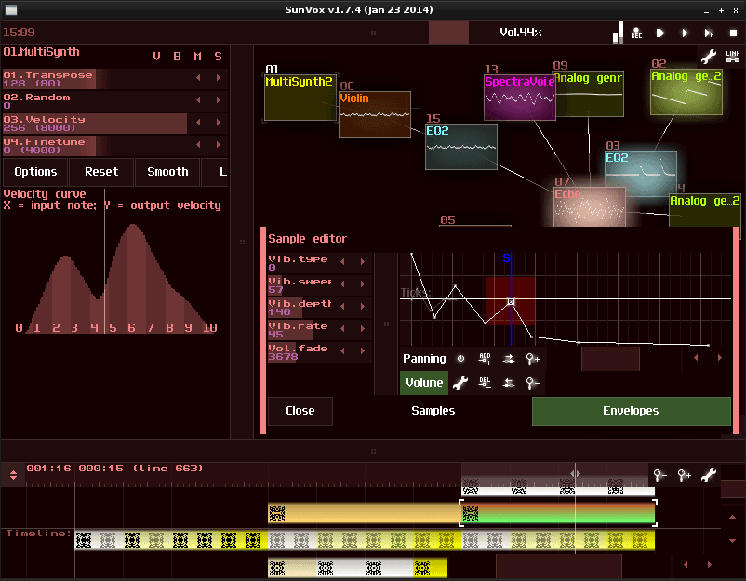The height and width of the screenshot is (581, 746).
Task: Decrease Random with left arrow
Action: (x=198, y=100)
